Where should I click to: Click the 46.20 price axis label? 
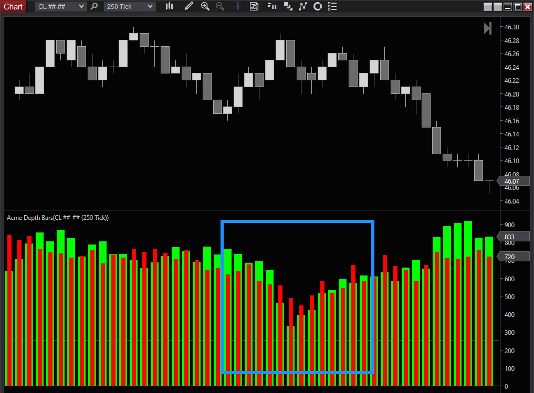coord(511,94)
